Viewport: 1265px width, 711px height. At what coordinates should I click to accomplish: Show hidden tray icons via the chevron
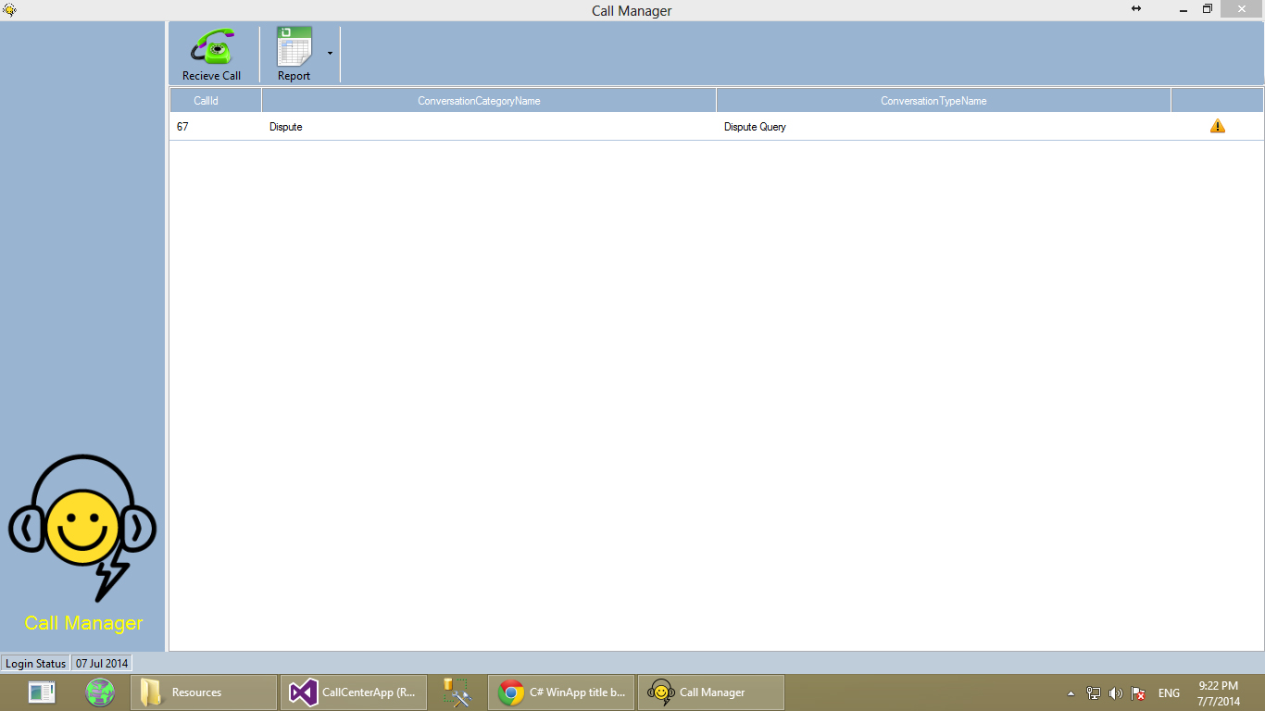click(1071, 692)
